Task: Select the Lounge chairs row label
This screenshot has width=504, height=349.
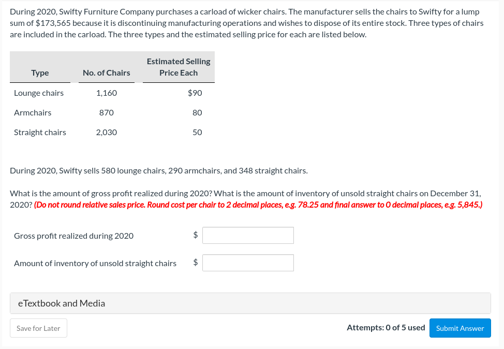Action: point(39,93)
